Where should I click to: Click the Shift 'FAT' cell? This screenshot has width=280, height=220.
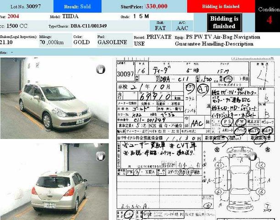[x=160, y=26]
